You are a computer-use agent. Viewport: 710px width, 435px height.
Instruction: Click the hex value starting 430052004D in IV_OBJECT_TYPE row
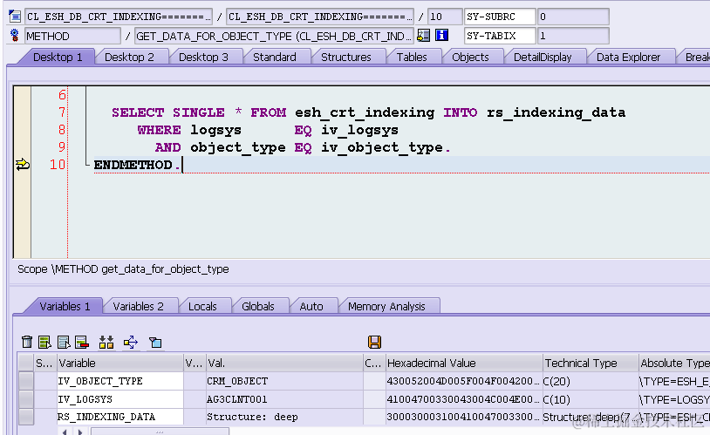coord(463,381)
